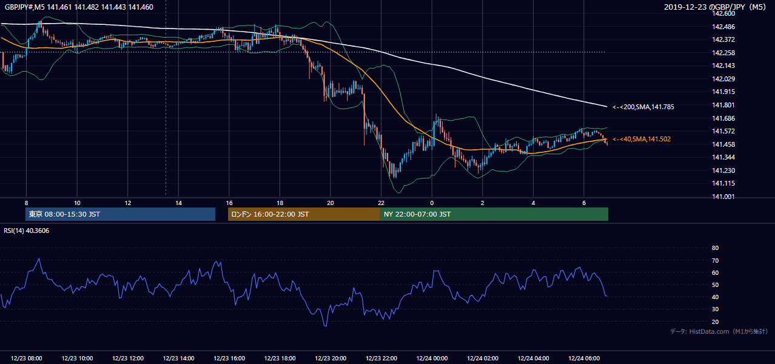Click the NY 22:00-07:00 JST session bar
Image resolution: width=775 pixels, height=364 pixels.
pyautogui.click(x=494, y=214)
